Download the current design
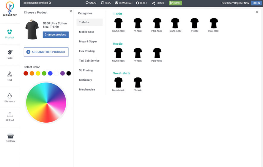Viewport: 263px width, 167px height. tap(124, 3)
